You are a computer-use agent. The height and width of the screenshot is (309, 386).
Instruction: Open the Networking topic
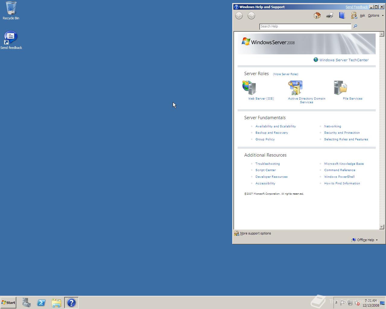(332, 126)
